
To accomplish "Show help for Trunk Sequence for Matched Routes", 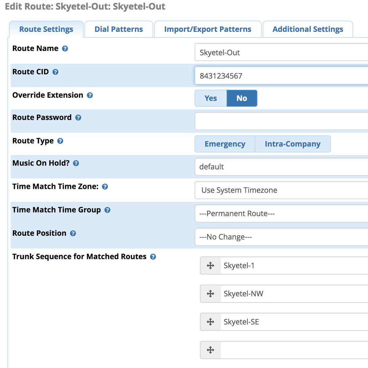I will pyautogui.click(x=153, y=257).
